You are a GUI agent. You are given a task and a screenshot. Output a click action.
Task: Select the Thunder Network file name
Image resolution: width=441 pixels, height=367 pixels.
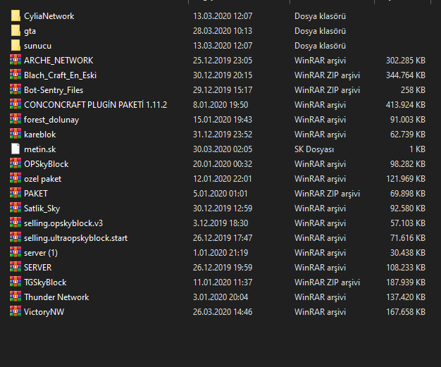pyautogui.click(x=56, y=297)
